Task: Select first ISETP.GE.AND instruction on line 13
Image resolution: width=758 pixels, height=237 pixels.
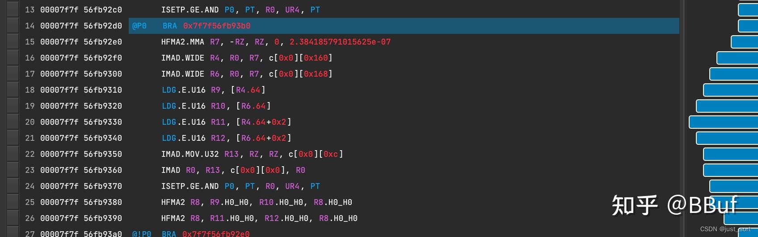Action: click(x=189, y=10)
